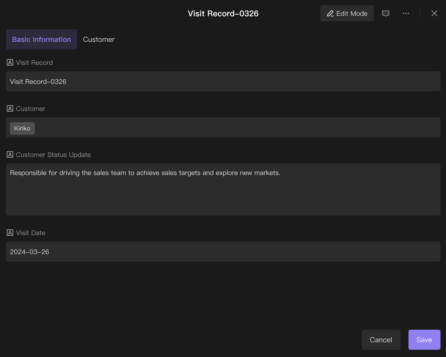Click the icon beside Customer Status Update
Viewport: 446px width, 357px height.
tap(10, 155)
